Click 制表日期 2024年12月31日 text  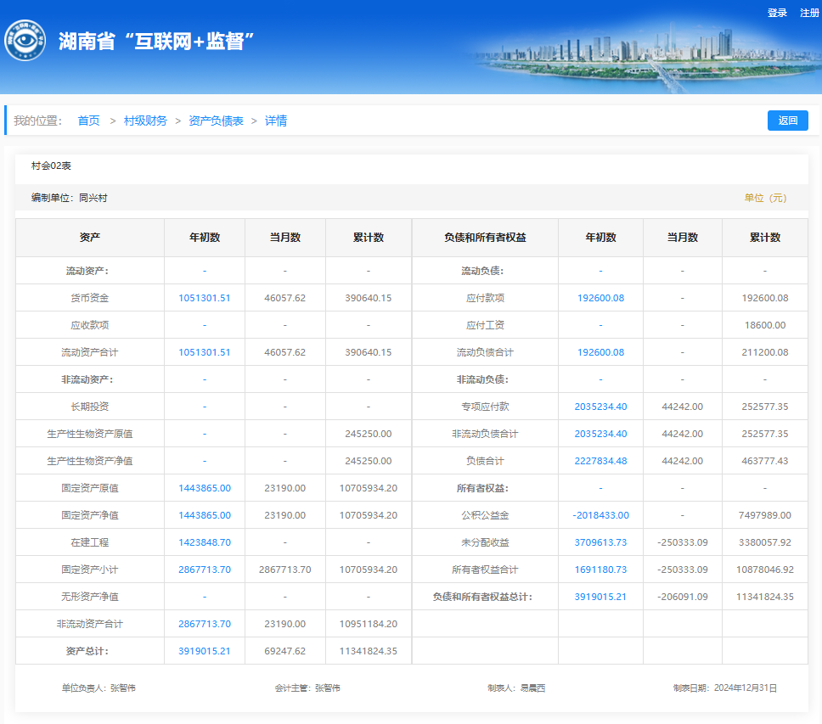coord(725,688)
